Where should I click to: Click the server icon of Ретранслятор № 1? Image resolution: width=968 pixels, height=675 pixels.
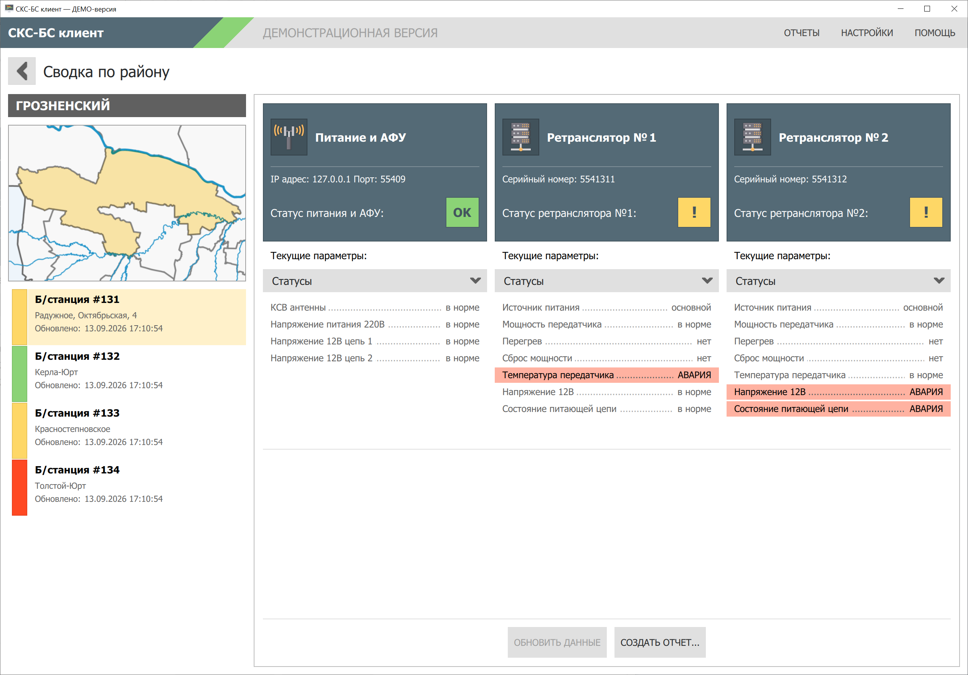521,137
